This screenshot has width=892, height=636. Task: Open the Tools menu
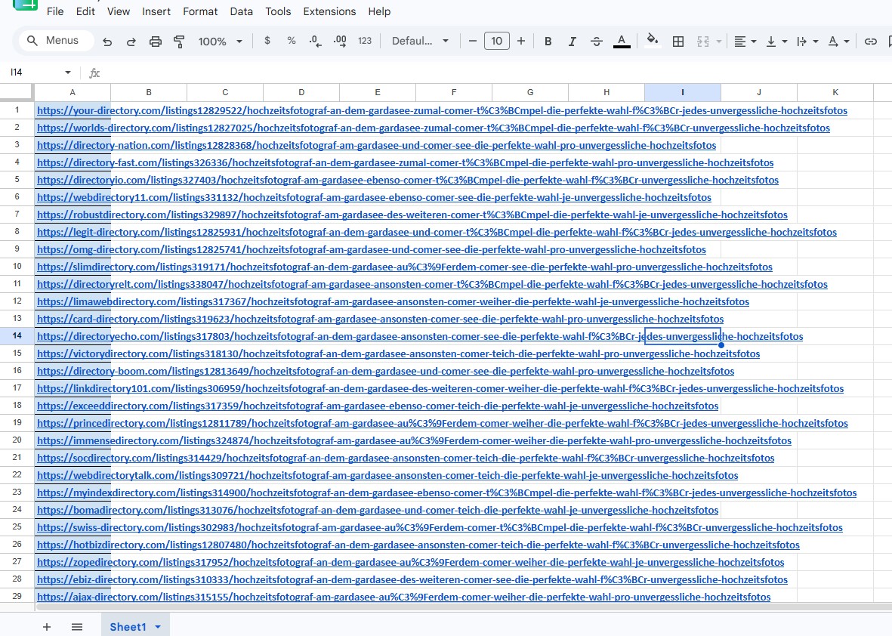coord(278,11)
